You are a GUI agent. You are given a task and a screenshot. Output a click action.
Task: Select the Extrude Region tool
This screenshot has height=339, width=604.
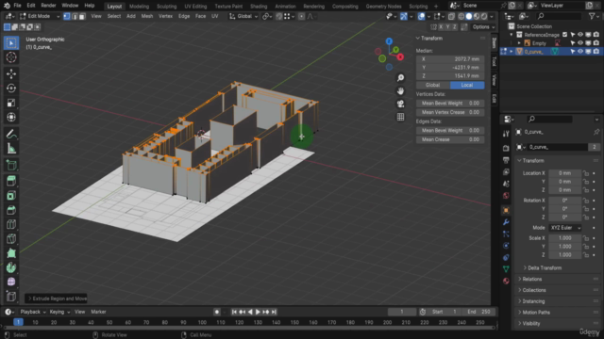11,181
